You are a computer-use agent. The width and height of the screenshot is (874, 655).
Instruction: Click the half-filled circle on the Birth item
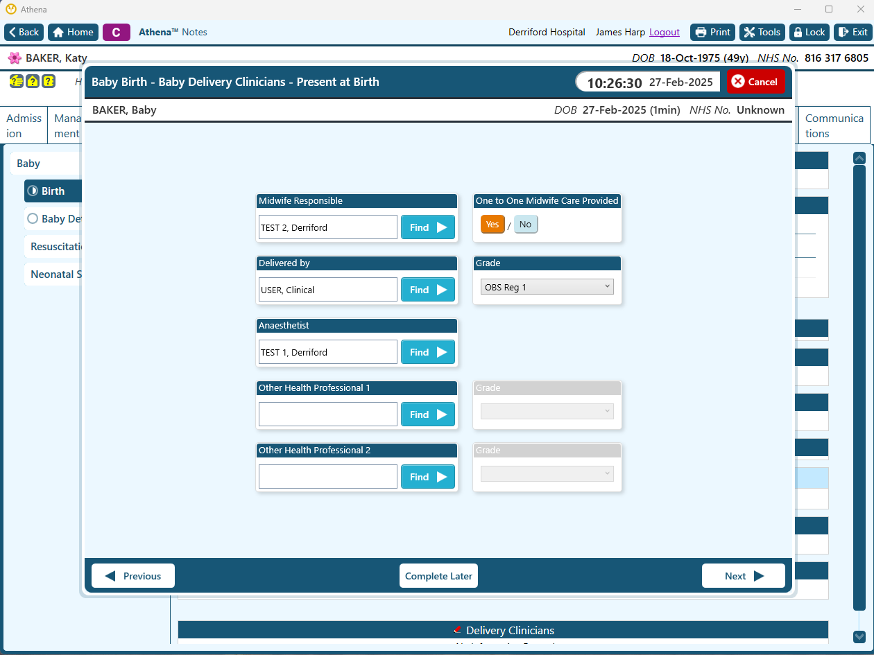tap(33, 191)
